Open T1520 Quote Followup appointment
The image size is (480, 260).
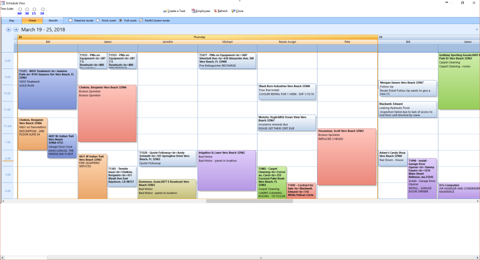click(167, 158)
